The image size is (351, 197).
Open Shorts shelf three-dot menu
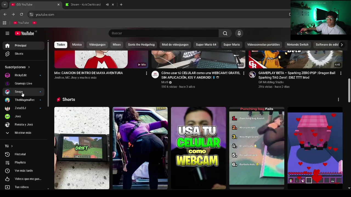click(x=338, y=100)
